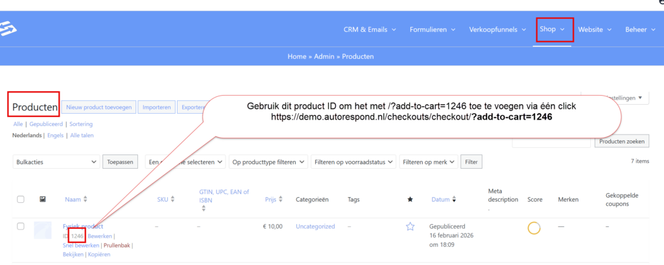Click the yellow score circle indicator
The image size is (664, 265).
[534, 228]
